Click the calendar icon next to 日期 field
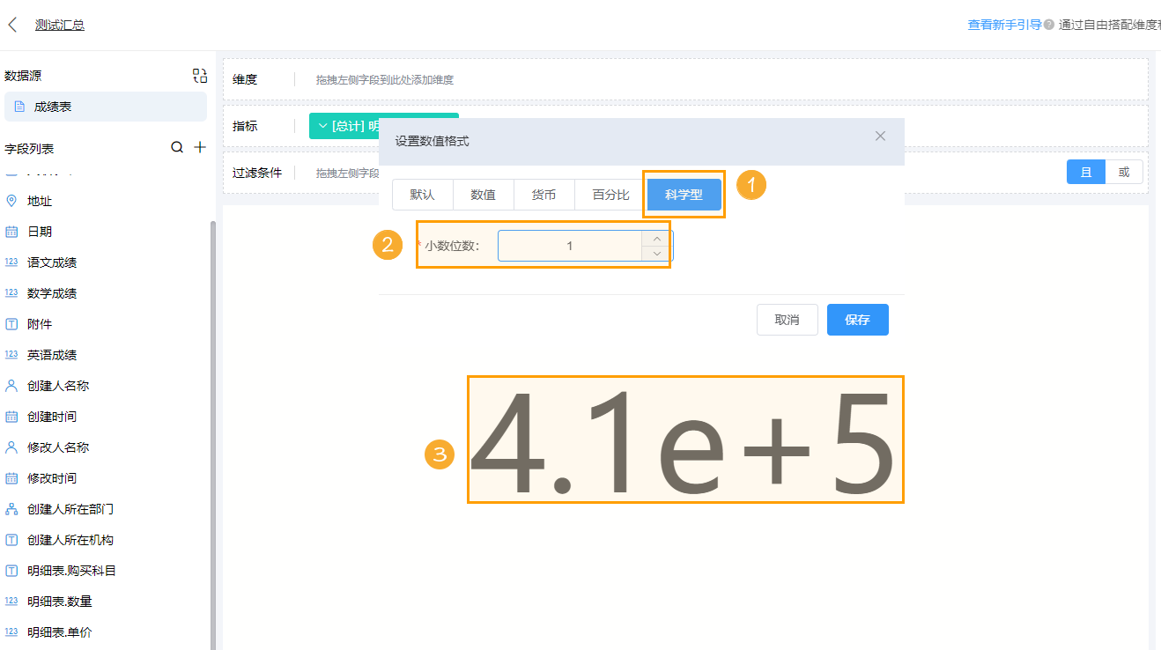This screenshot has height=650, width=1161. pos(11,231)
